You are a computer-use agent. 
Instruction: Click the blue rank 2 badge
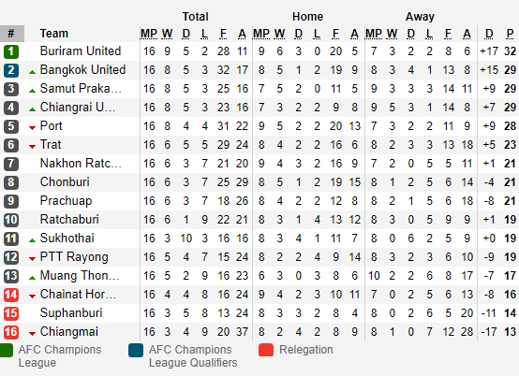pyautogui.click(x=11, y=70)
